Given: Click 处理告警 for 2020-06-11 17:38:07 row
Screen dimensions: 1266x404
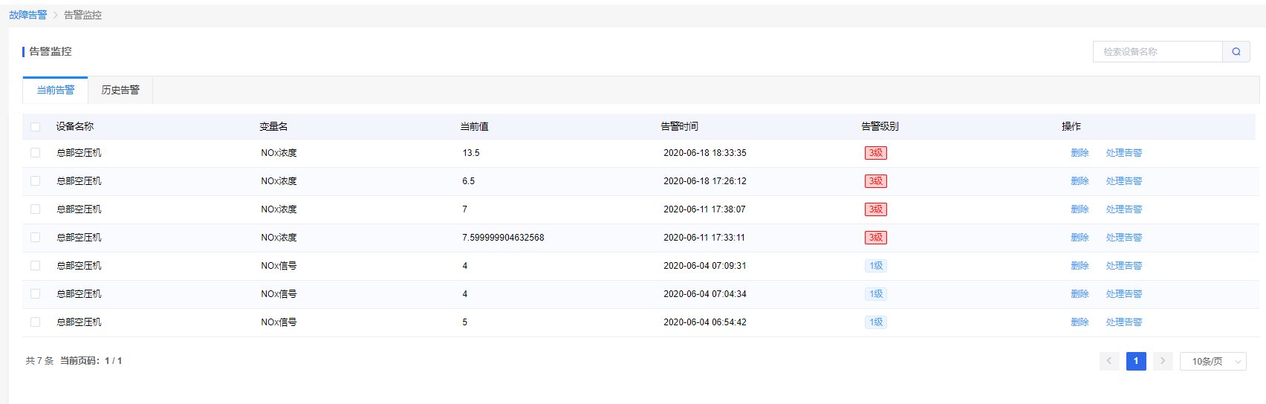Looking at the screenshot, I should click(1124, 209).
